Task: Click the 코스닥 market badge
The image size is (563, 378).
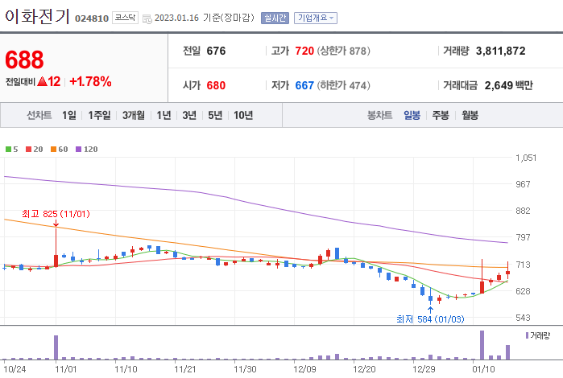Action: pyautogui.click(x=125, y=18)
